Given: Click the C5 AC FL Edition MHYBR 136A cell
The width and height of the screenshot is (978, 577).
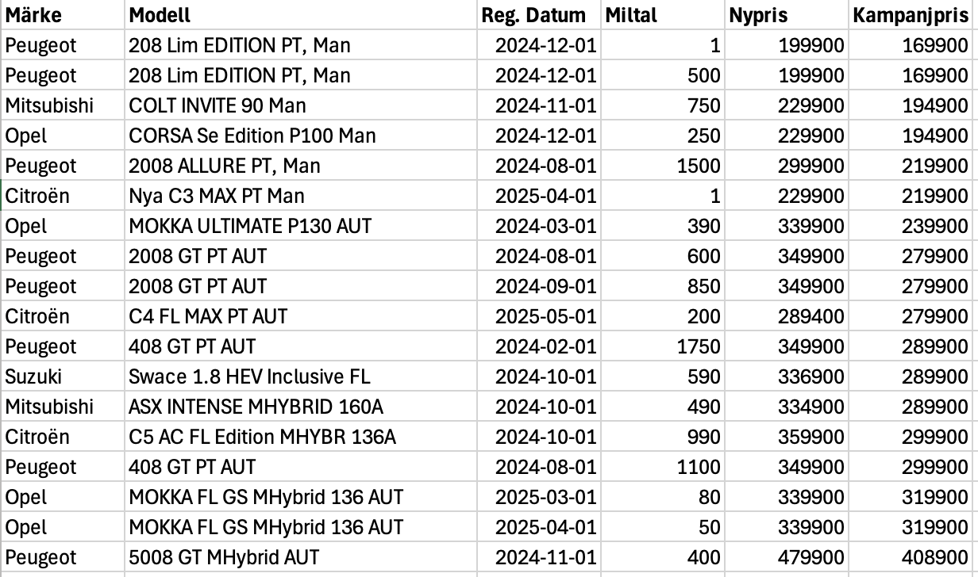Looking at the screenshot, I should (x=301, y=437).
